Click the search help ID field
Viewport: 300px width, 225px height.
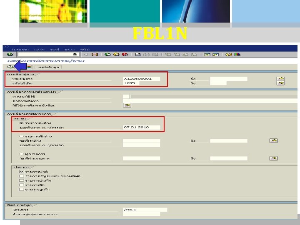coord(126,96)
